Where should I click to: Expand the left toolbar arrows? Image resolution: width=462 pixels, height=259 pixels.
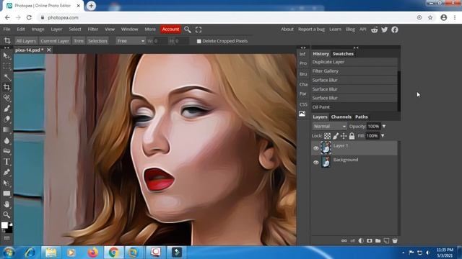coord(6,47)
